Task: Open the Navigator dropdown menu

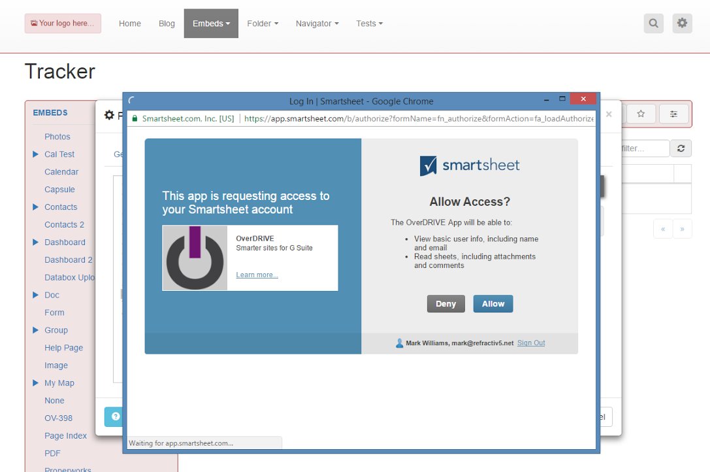Action: (317, 24)
